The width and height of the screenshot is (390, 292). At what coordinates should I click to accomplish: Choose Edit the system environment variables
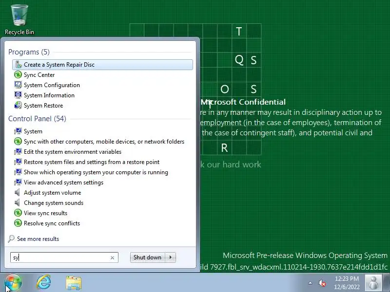coord(73,151)
